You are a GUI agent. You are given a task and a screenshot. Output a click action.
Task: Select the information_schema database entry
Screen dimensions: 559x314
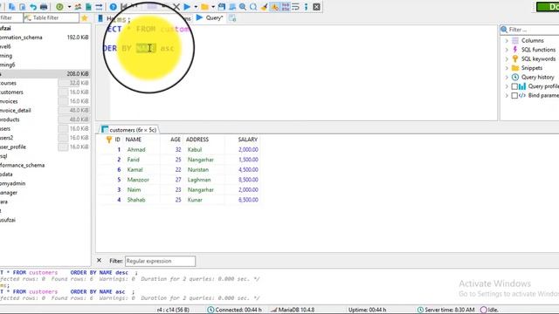pyautogui.click(x=21, y=38)
